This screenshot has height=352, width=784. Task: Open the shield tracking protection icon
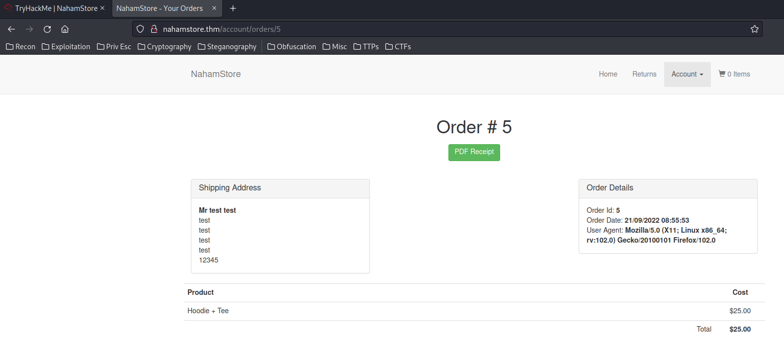[140, 29]
